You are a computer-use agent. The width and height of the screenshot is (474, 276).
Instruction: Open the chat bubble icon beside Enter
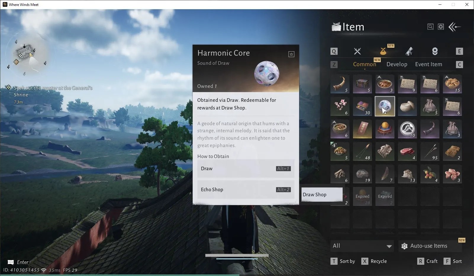[11, 262]
